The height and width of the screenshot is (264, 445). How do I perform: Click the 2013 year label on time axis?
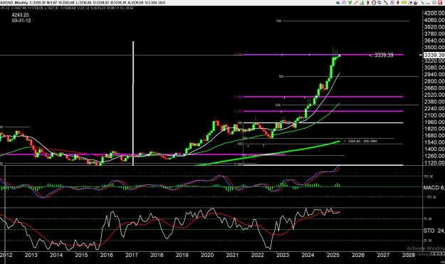(31, 255)
